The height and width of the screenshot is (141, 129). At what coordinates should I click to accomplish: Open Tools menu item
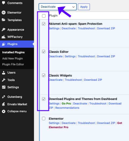click(x=11, y=80)
